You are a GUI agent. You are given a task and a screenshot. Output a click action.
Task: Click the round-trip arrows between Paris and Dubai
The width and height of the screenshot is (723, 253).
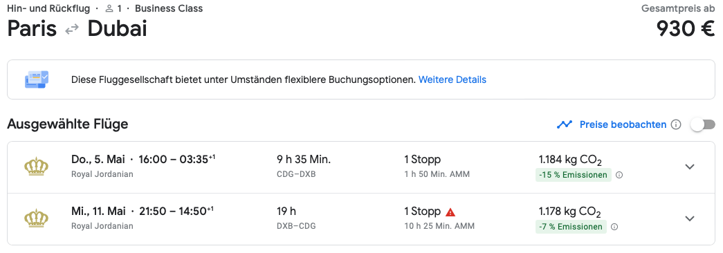(x=72, y=30)
